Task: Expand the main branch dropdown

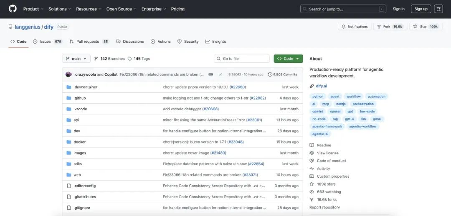Action: click(x=76, y=59)
